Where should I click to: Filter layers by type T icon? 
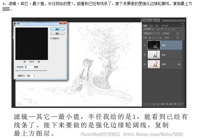pyautogui.click(x=166, y=29)
